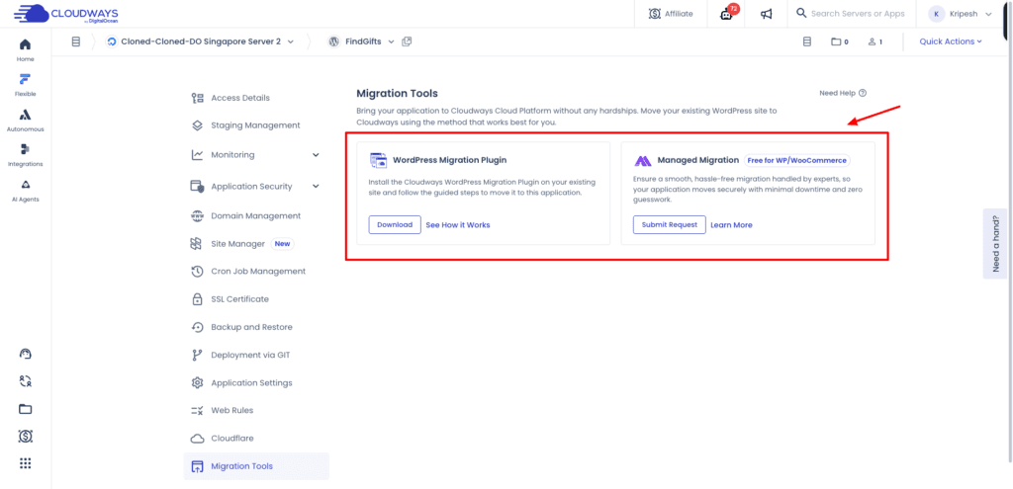1013x489 pixels.
Task: Click the Free for WP/WooCommerce badge
Action: tap(796, 160)
